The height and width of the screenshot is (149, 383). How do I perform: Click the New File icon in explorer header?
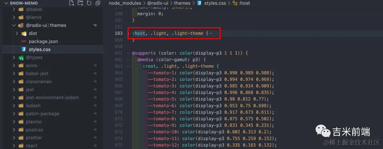pyautogui.click(x=72, y=3)
